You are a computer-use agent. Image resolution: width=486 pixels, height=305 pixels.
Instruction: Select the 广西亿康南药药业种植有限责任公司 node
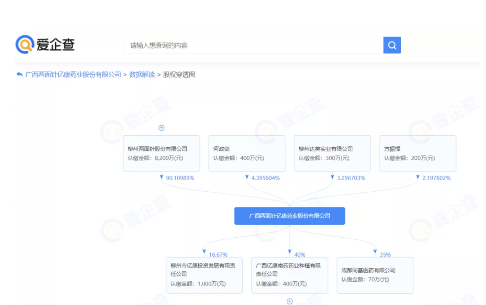point(289,275)
